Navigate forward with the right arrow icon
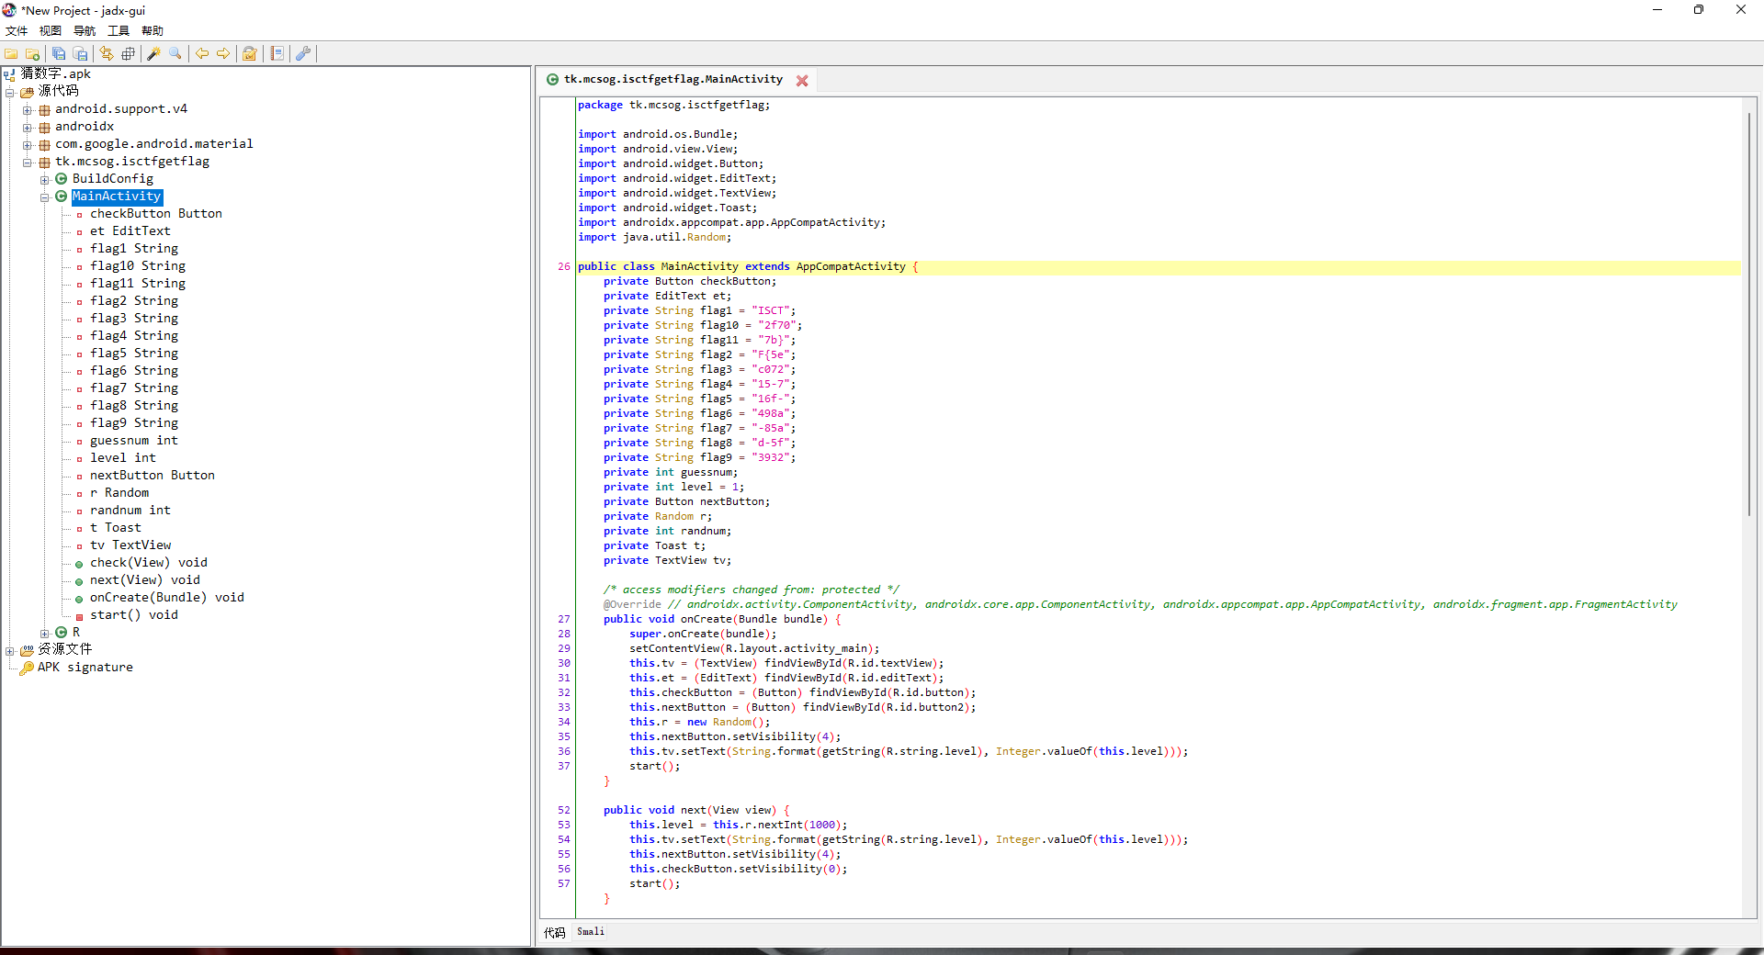This screenshot has width=1764, height=955. (223, 54)
